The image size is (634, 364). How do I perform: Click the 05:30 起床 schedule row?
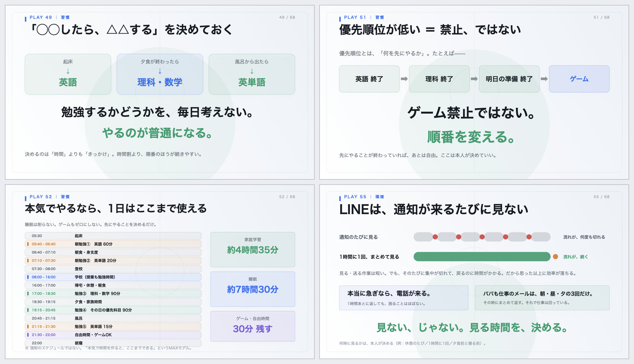113,236
